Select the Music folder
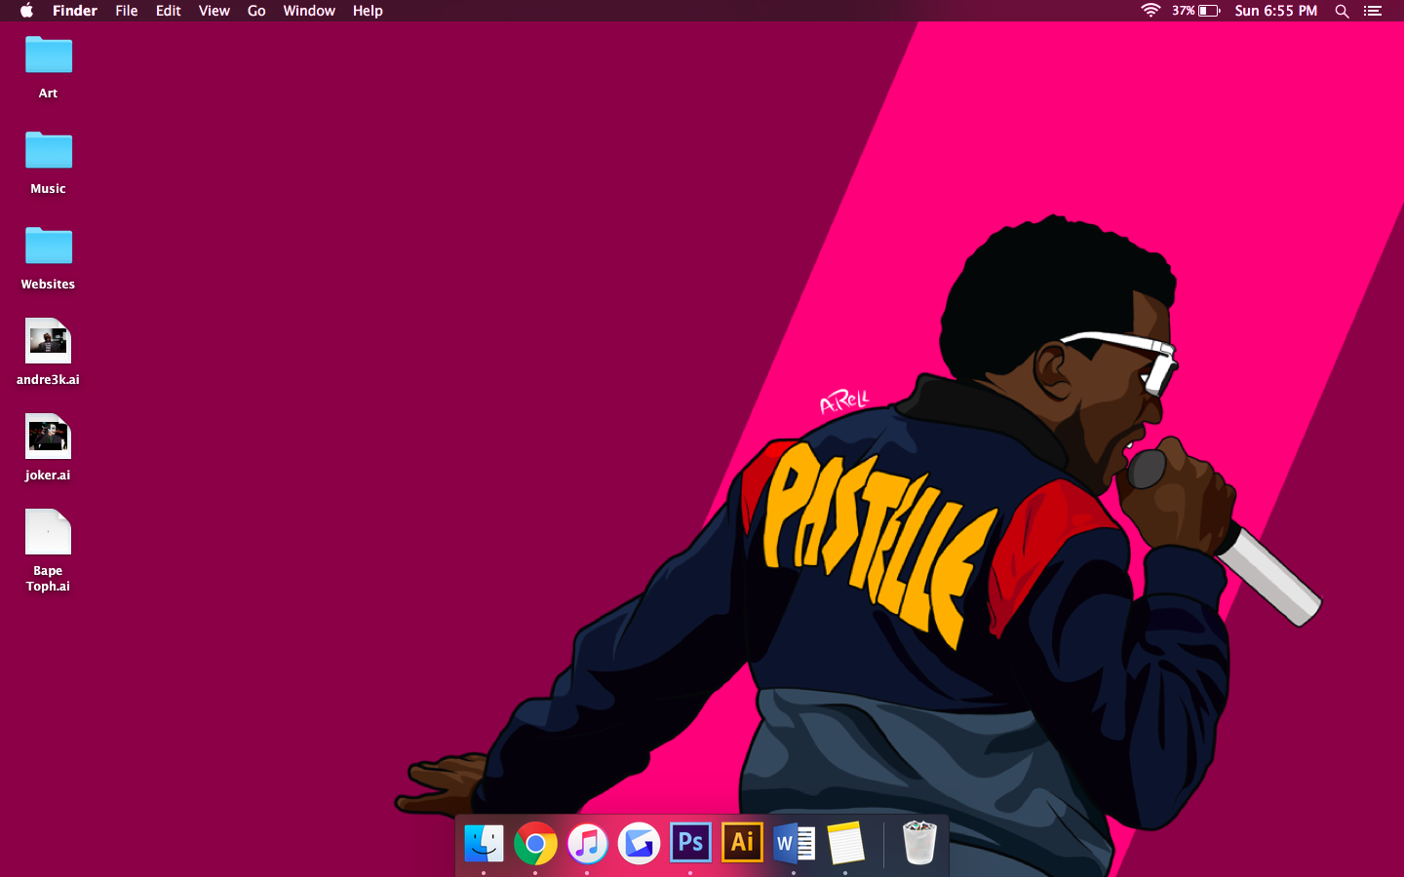 pos(49,151)
